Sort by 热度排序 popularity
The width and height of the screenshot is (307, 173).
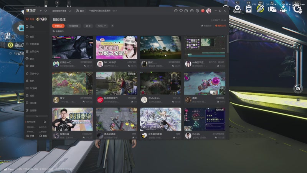click(206, 26)
